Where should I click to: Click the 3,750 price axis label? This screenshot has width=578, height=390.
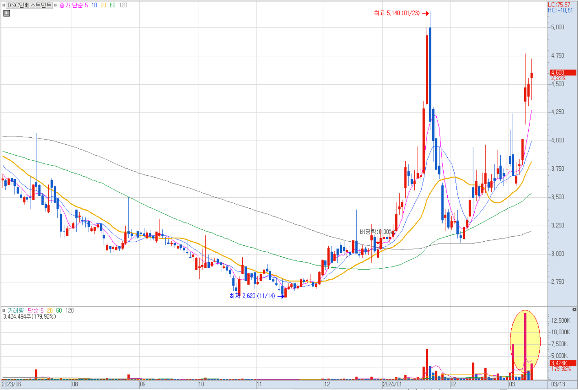point(558,169)
